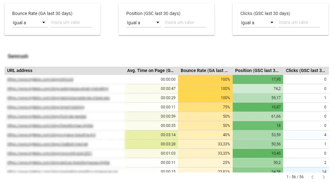Select the 40% bounce rate cell

[205, 135]
